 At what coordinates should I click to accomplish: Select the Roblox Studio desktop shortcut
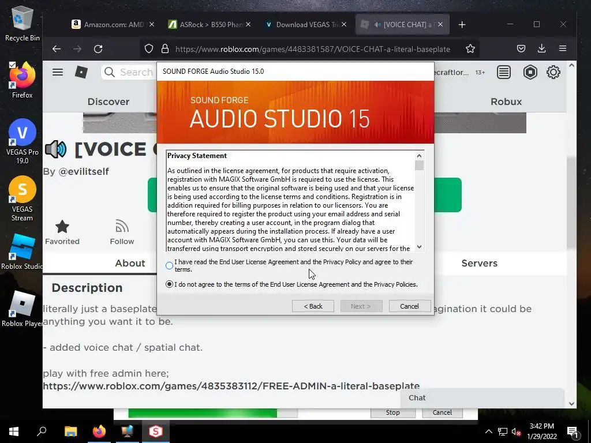click(x=22, y=251)
